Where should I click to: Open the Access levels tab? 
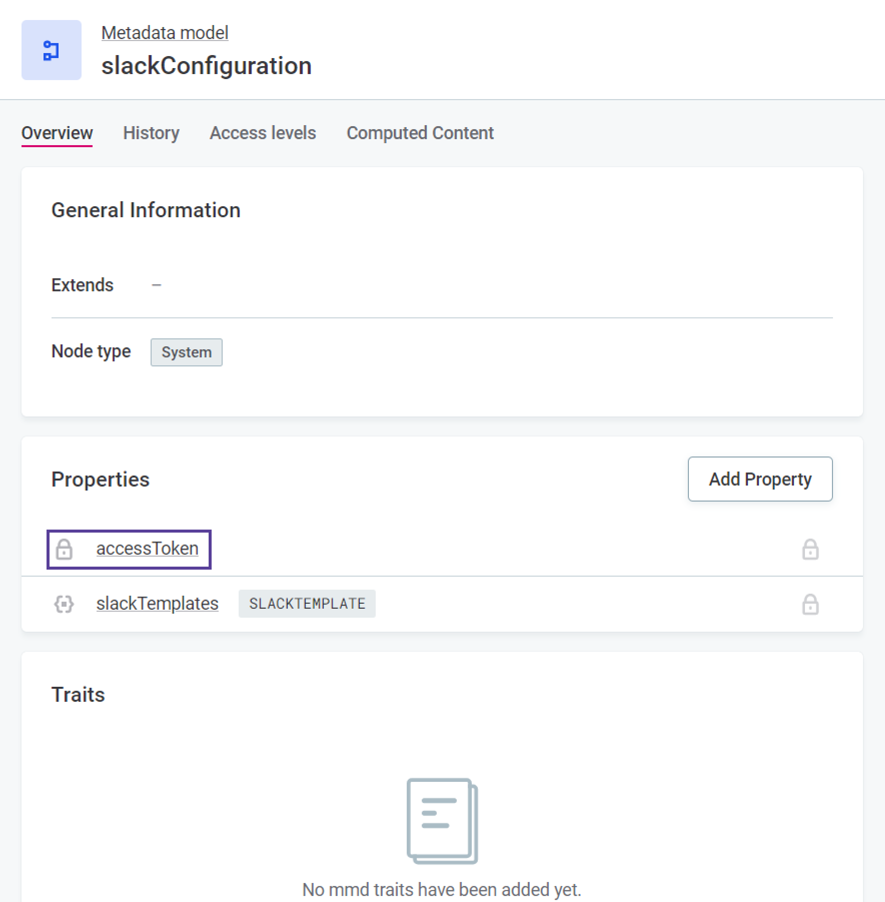click(262, 133)
